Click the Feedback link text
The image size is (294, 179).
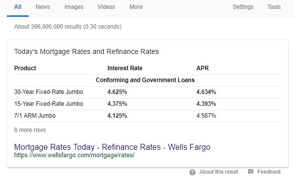pyautogui.click(x=269, y=172)
